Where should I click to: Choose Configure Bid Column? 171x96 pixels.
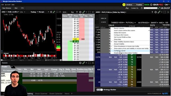point(122,35)
